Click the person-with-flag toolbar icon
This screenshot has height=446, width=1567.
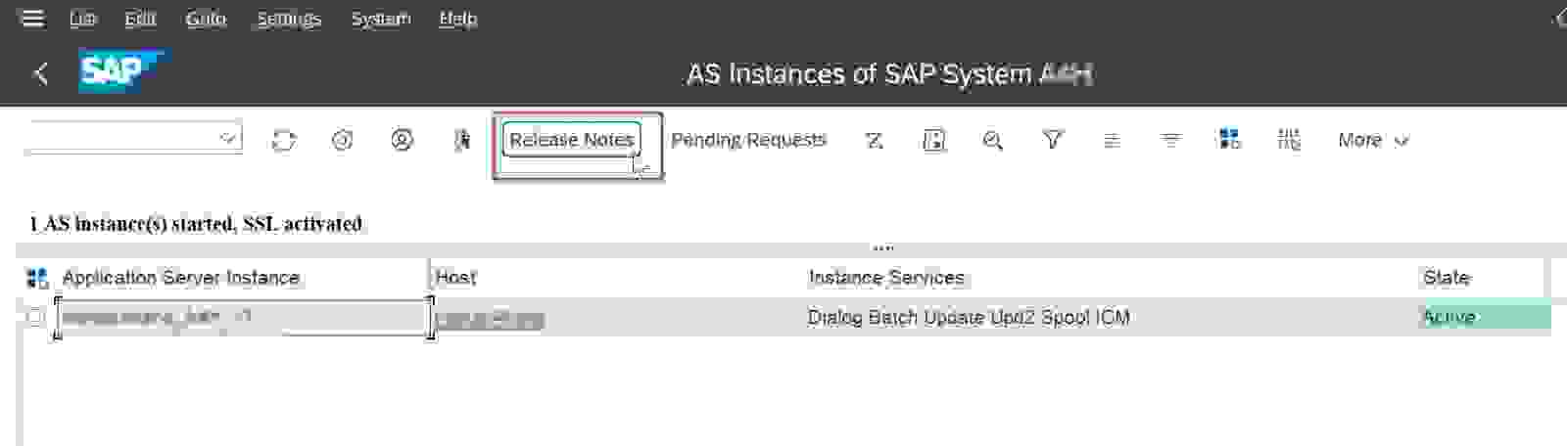pyautogui.click(x=461, y=141)
